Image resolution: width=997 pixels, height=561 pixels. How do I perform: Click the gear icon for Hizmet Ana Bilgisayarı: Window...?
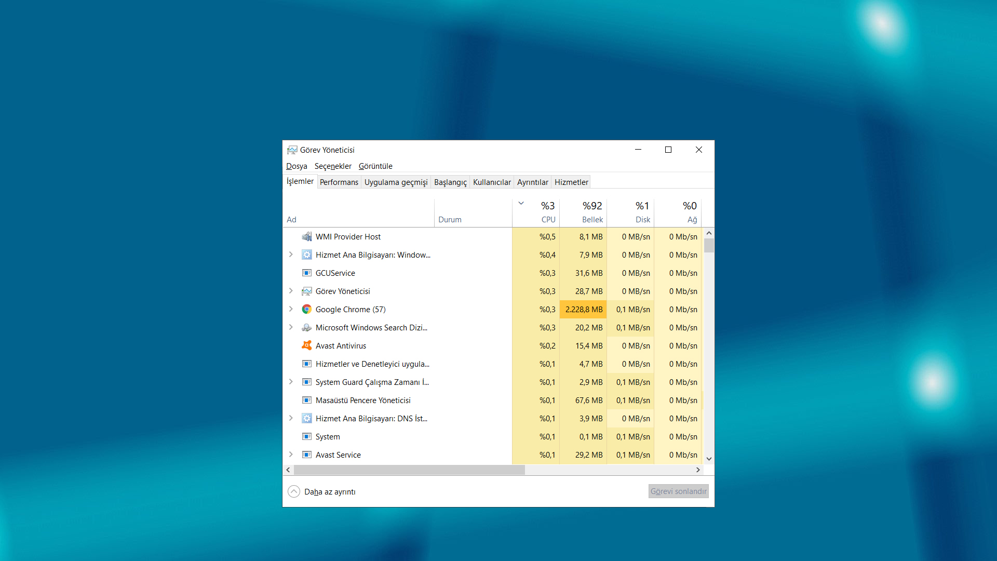(307, 255)
